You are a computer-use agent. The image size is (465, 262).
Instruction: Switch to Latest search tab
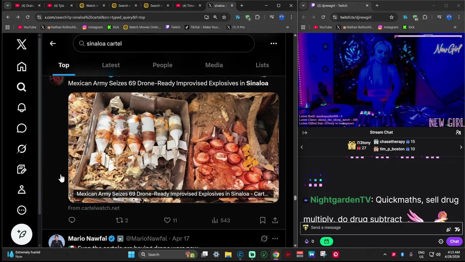pos(111,65)
